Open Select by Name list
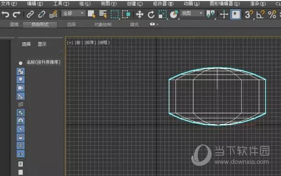The image size is (281, 176). [103, 14]
